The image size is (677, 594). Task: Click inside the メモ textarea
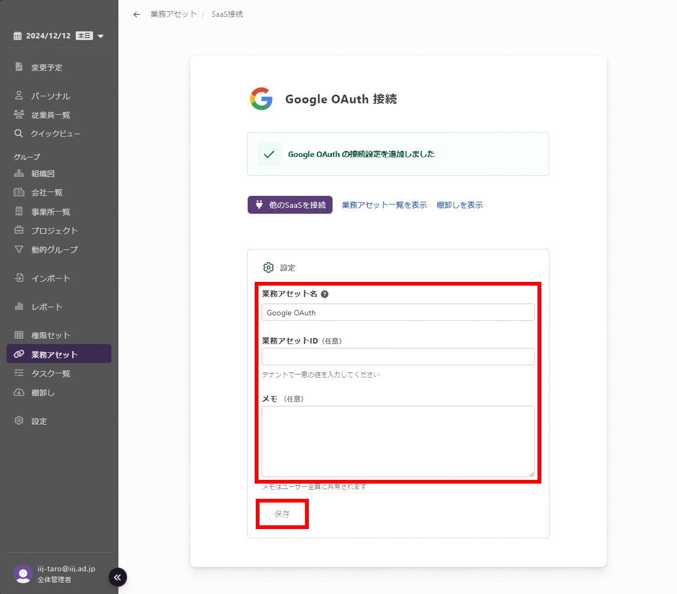pos(398,441)
